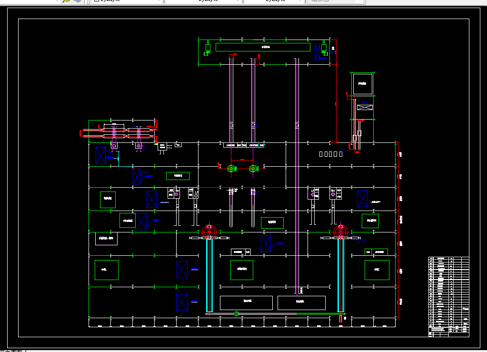Select the right green pump symbol

[253, 169]
